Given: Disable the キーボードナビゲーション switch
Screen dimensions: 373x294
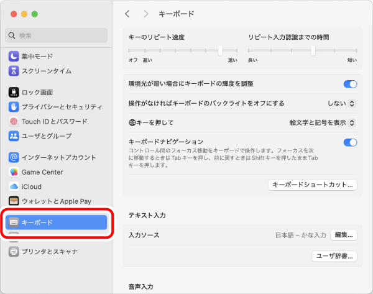Looking at the screenshot, I should coord(350,142).
